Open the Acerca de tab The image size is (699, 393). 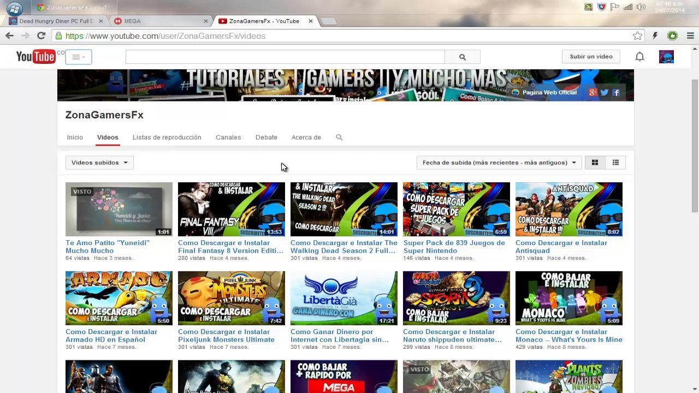306,138
